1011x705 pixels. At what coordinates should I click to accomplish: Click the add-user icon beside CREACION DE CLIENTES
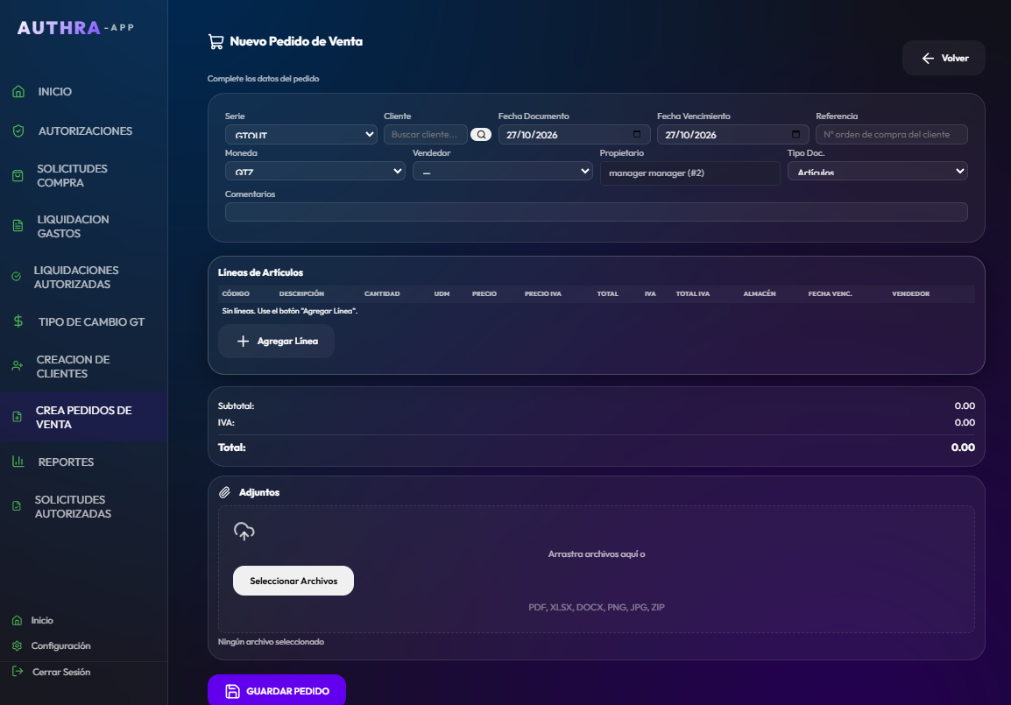point(18,366)
